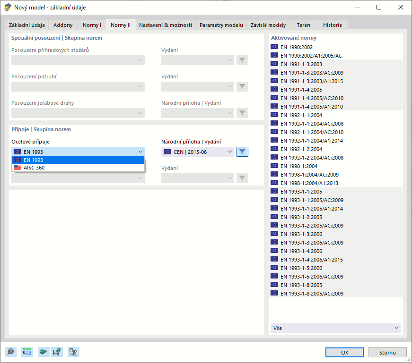
Task: Select EN 1991-1-4:2005/A1:2010 entry
Action: tap(336, 107)
